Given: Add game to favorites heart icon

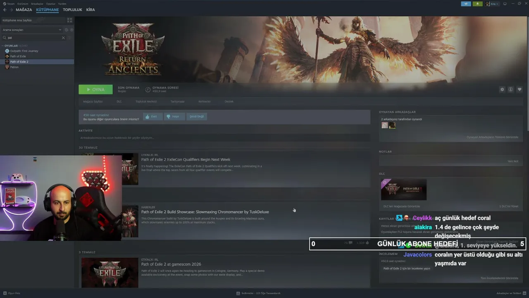Looking at the screenshot, I should [x=519, y=89].
